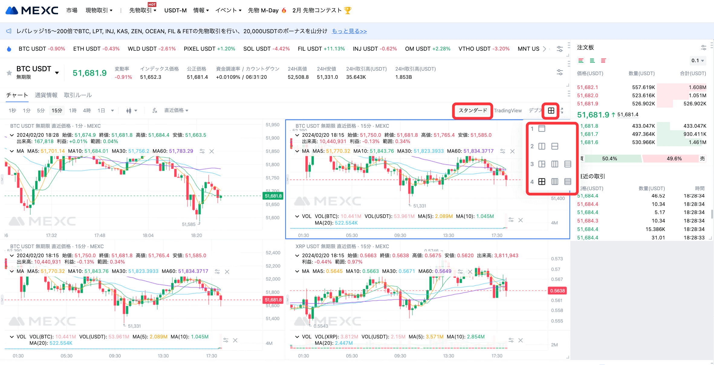This screenshot has height=365, width=714.
Task: Remove VOL indicator from XRP chart
Action: click(x=521, y=340)
